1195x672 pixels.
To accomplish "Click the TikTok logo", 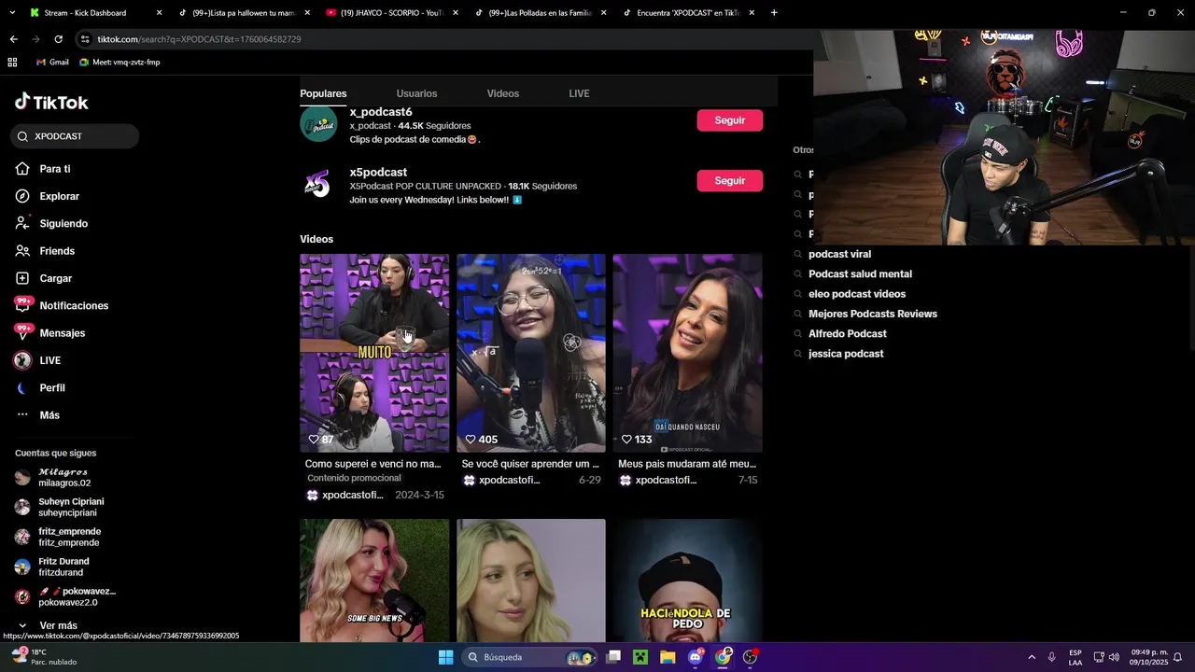I will pos(51,102).
